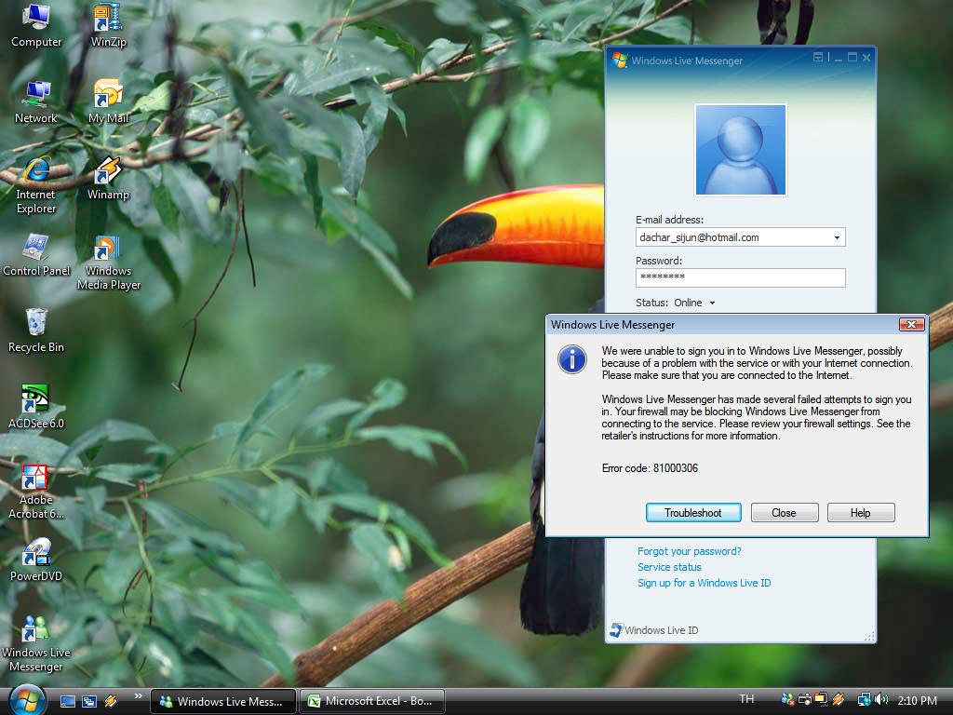Viewport: 953px width, 715px height.
Task: Select the Network desktop icon
Action: (x=36, y=102)
